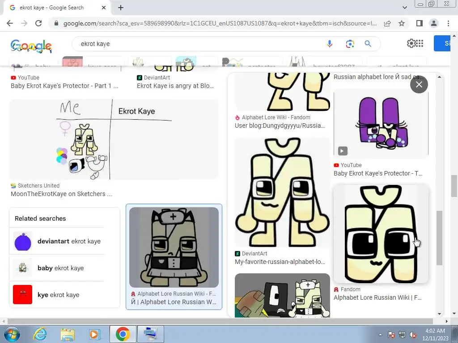
Task: Open the hand holding phone thumbnail
Action: point(283,295)
